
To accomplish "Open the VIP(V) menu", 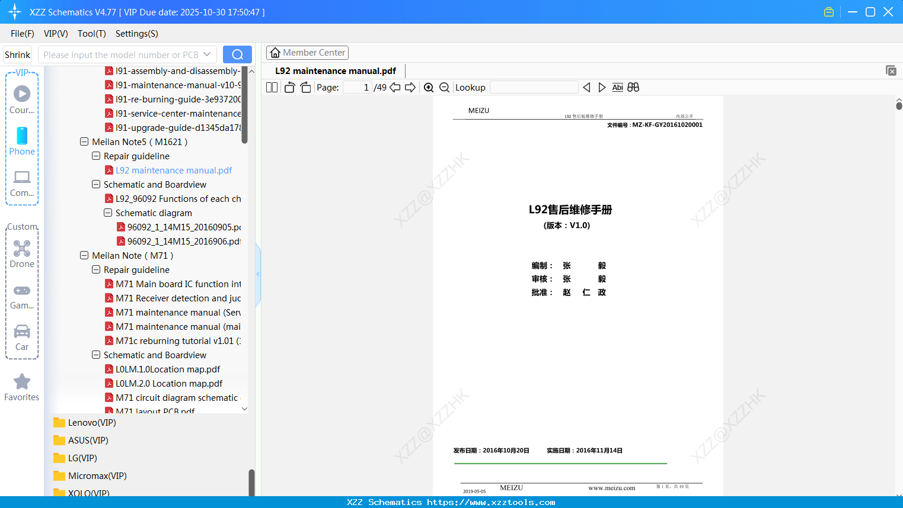I will coord(56,34).
